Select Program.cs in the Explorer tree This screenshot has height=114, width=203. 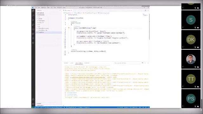point(49,32)
